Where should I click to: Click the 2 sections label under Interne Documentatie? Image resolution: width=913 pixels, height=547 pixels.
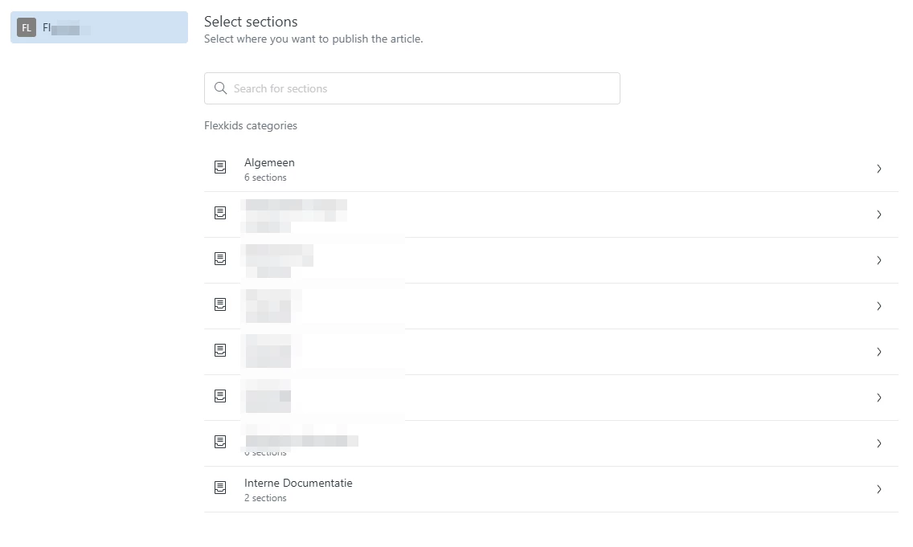265,498
